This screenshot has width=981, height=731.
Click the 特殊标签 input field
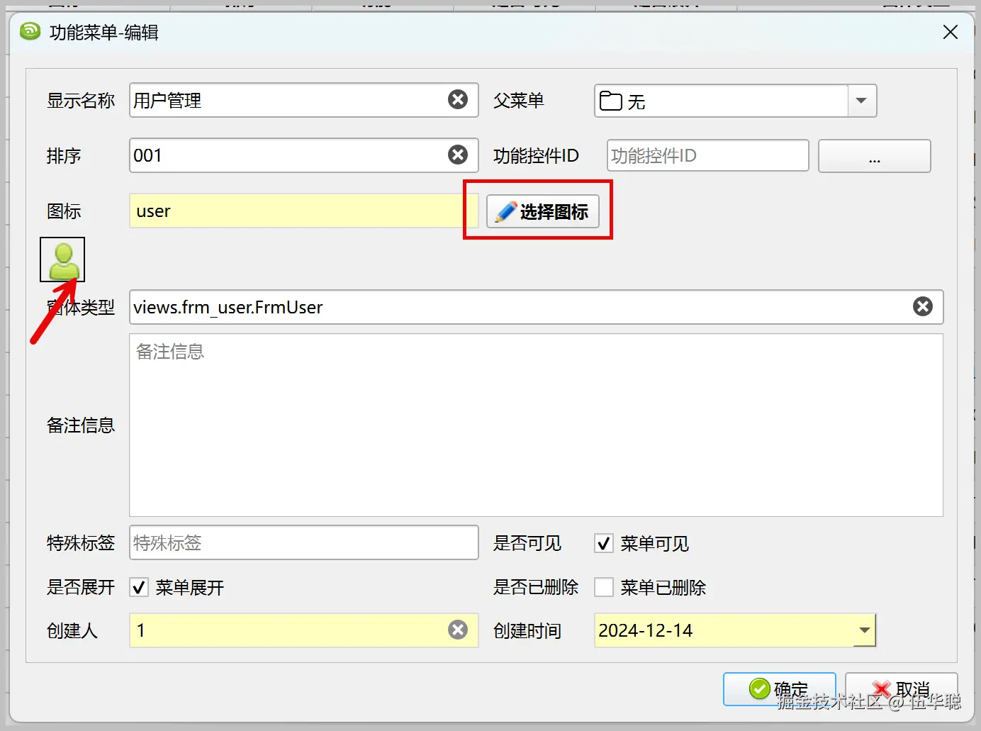click(304, 542)
